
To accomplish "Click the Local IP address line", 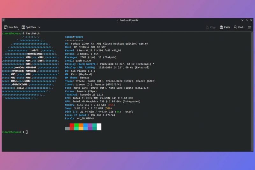I will click(90, 115).
